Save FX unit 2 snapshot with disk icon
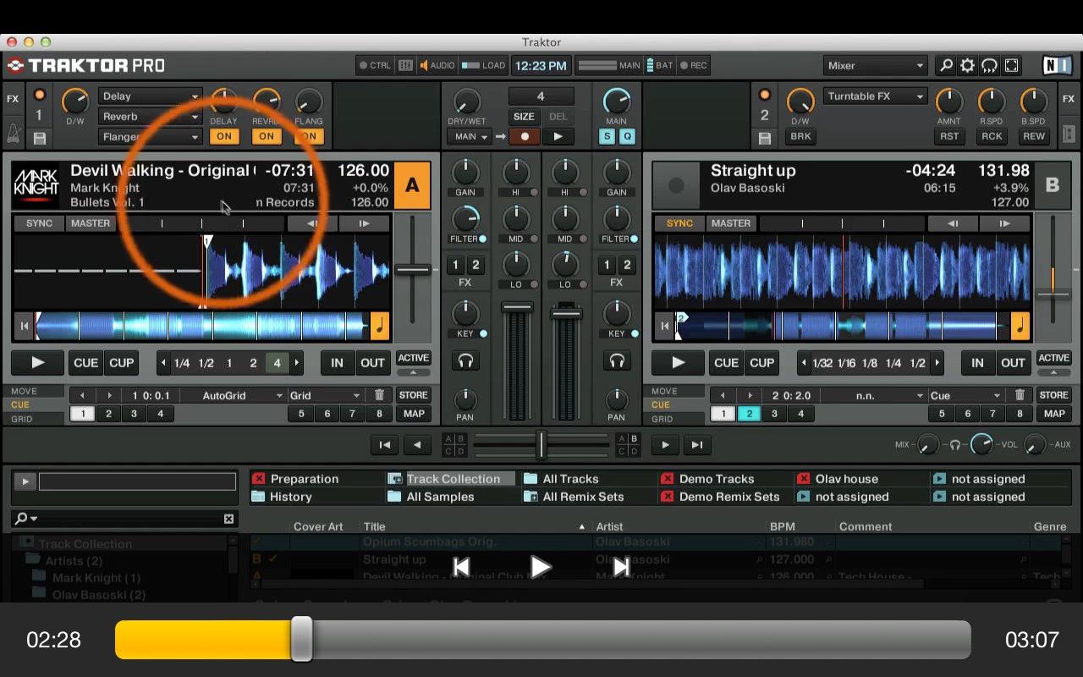1083x677 pixels. tap(764, 138)
